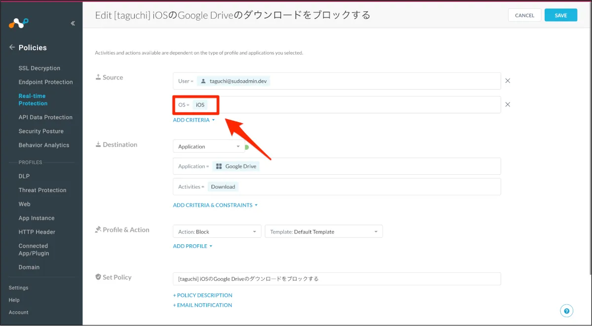The width and height of the screenshot is (592, 326).
Task: Remove the OS criteria row
Action: 508,104
